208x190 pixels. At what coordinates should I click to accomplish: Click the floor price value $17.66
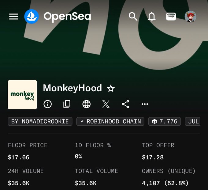pos(19,158)
